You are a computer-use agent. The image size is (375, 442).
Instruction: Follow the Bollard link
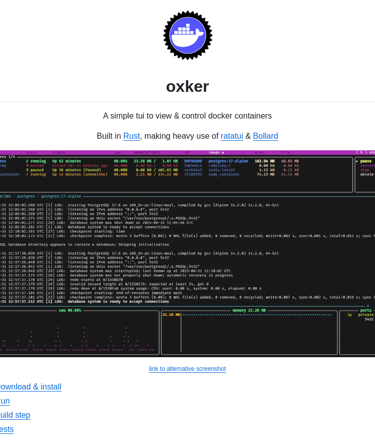coord(265,136)
